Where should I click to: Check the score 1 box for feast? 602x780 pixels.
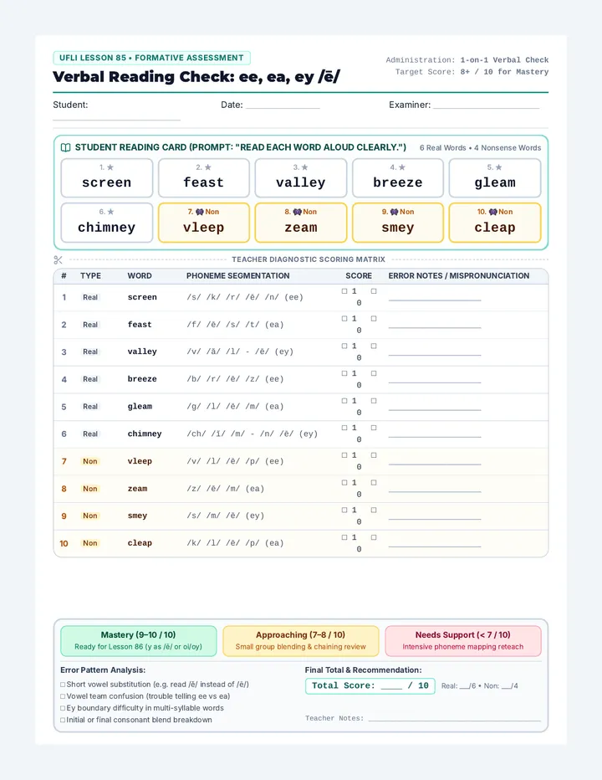tap(344, 318)
